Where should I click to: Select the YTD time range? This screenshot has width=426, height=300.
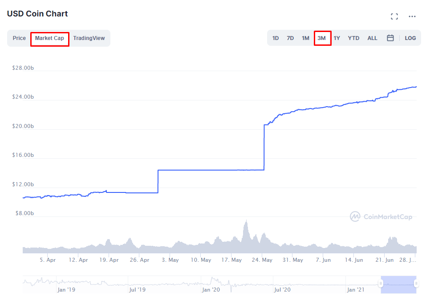click(353, 38)
